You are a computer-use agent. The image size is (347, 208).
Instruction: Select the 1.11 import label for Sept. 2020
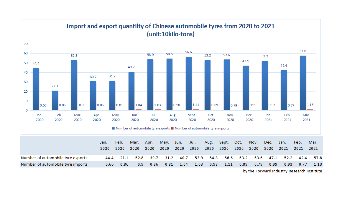196,104
